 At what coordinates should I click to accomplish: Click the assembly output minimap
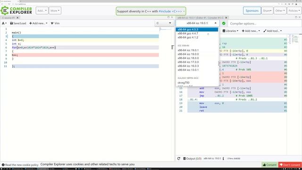click(x=294, y=39)
